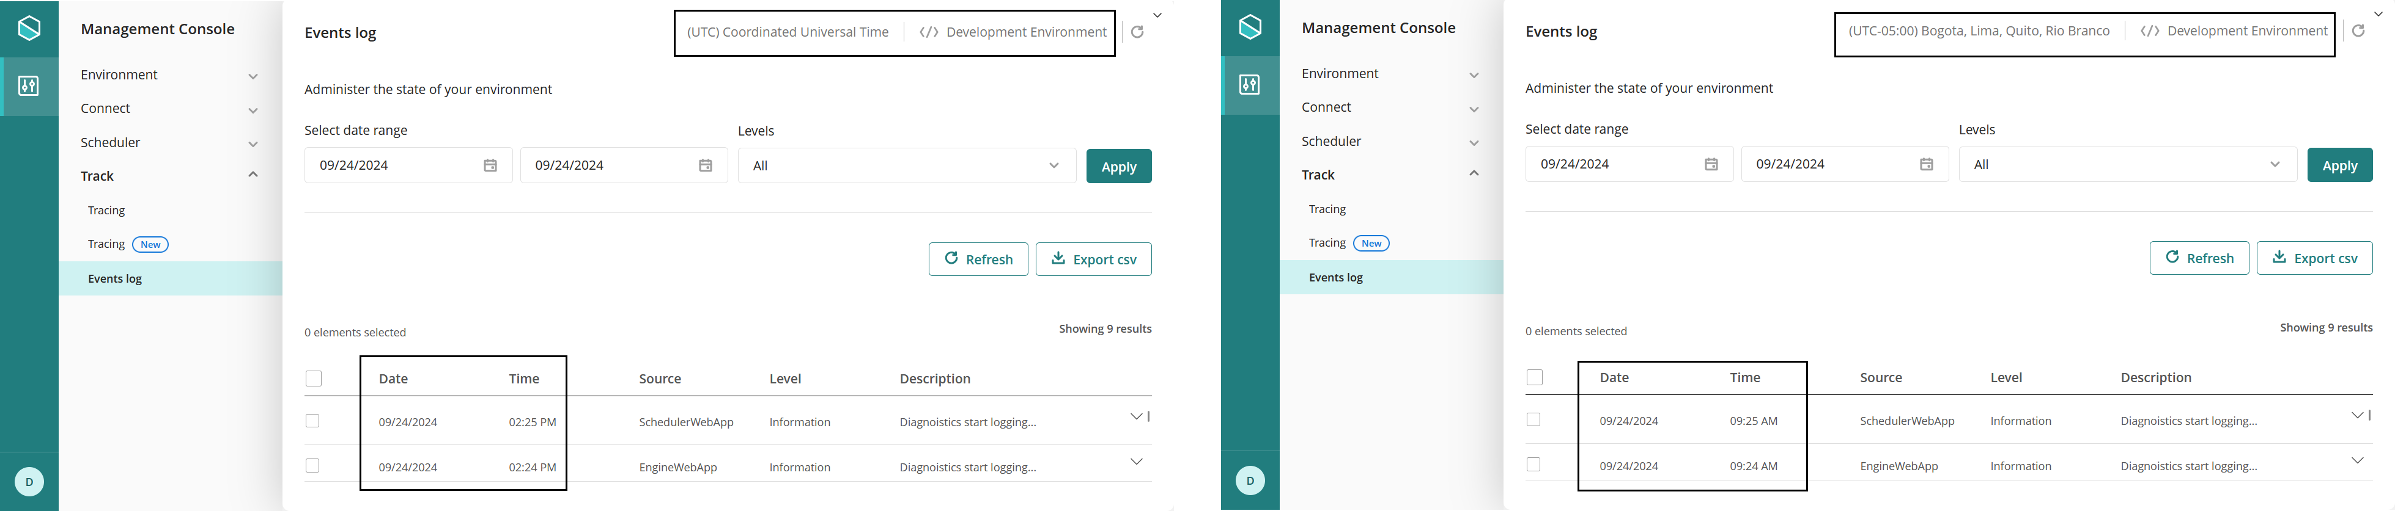Open start date calendar icon in the Bogota-timezone console
This screenshot has height=511, width=2395.
point(1711,164)
